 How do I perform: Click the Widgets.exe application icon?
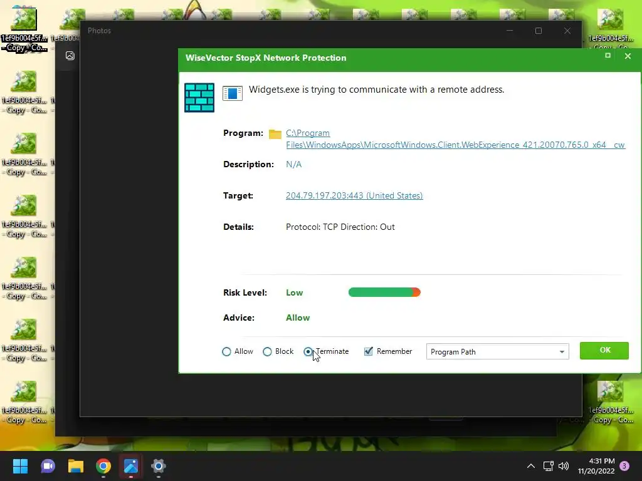(x=233, y=93)
